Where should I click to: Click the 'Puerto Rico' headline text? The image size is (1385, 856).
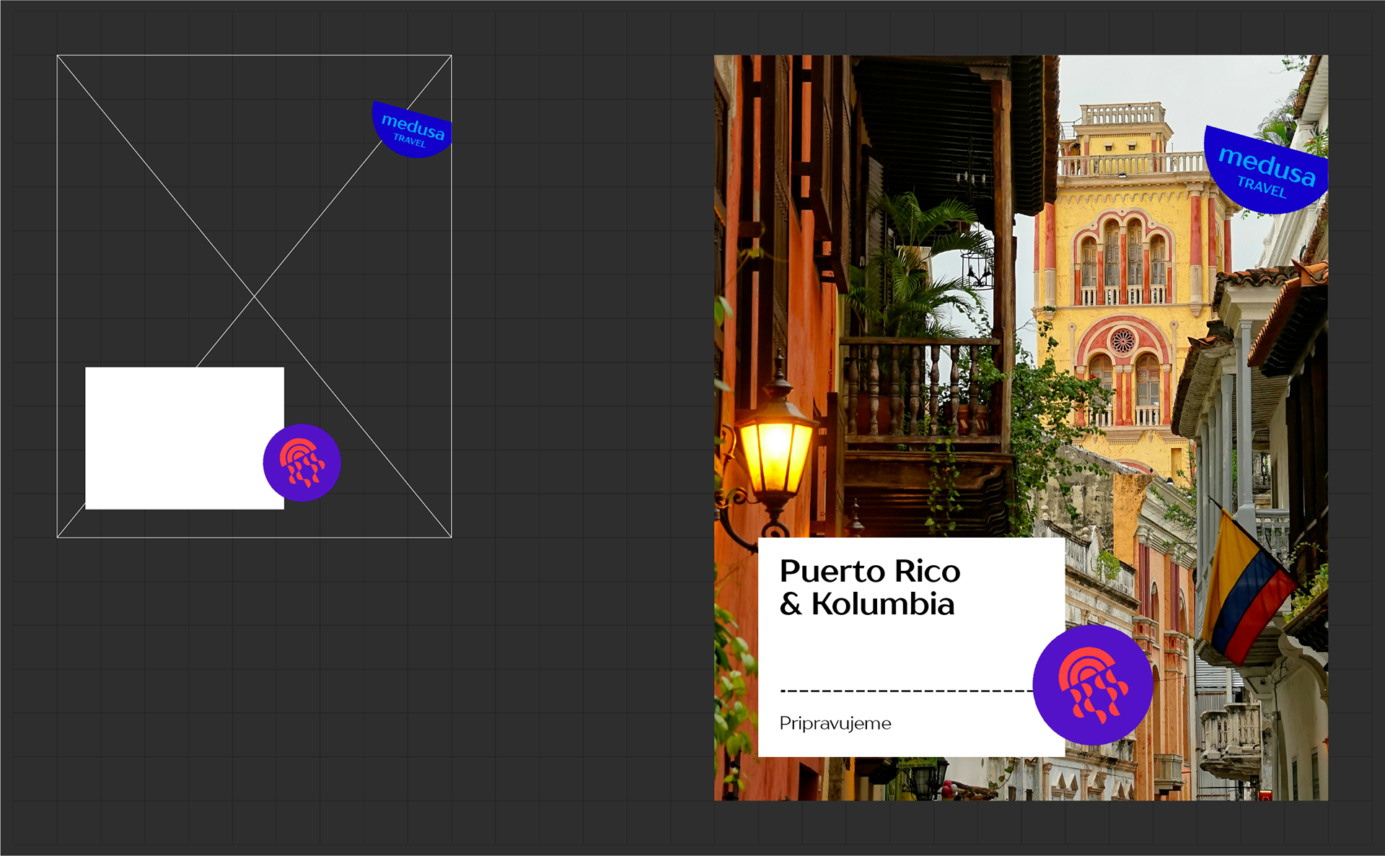(x=870, y=571)
